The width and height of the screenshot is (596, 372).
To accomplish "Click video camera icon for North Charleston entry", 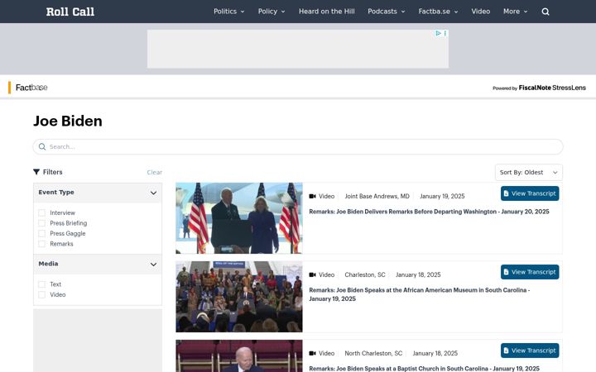I will tap(312, 354).
